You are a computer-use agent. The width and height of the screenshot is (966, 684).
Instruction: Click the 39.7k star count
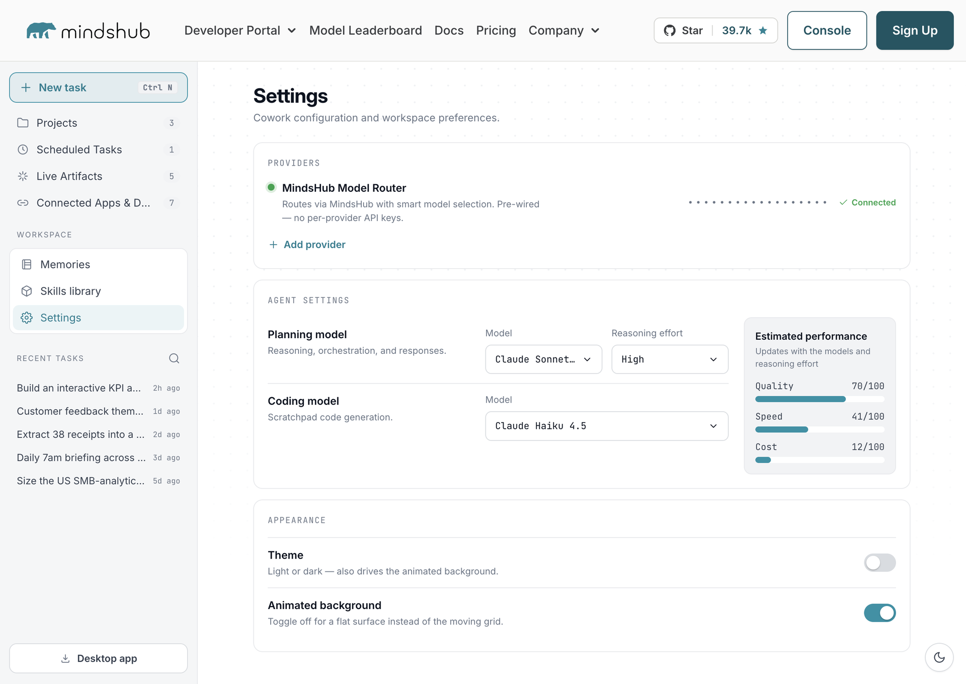(x=737, y=31)
